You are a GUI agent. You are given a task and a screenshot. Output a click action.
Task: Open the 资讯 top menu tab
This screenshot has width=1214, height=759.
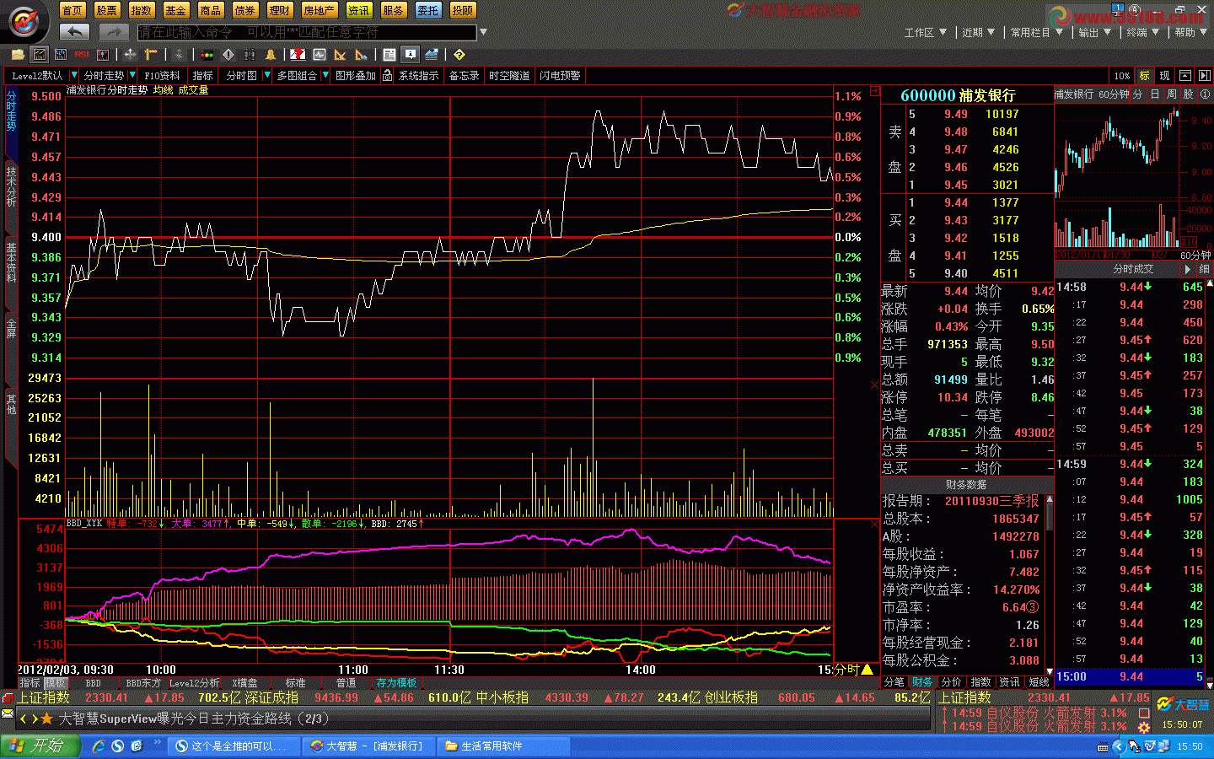coord(359,10)
